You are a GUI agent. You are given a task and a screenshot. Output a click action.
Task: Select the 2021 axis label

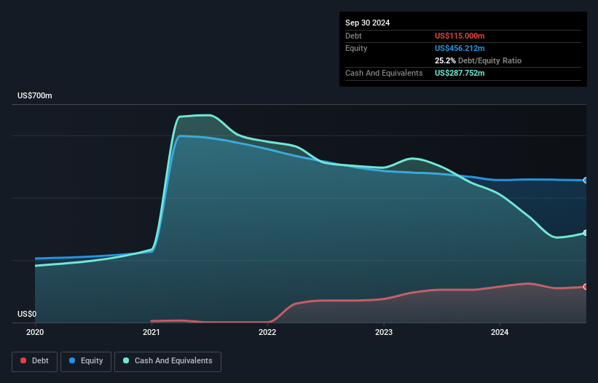point(152,332)
